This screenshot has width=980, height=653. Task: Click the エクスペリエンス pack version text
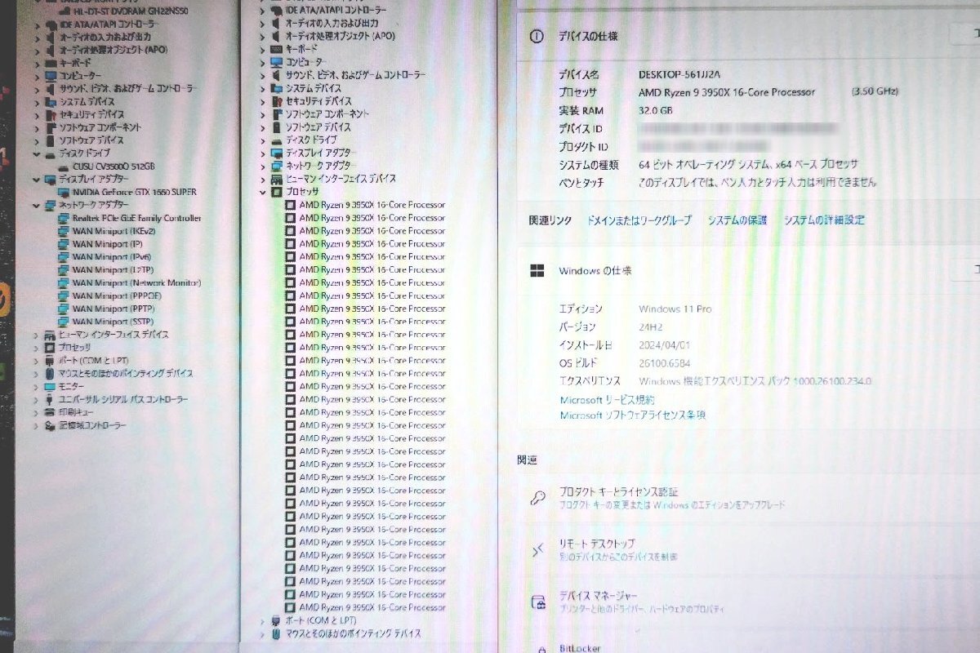[x=755, y=381]
